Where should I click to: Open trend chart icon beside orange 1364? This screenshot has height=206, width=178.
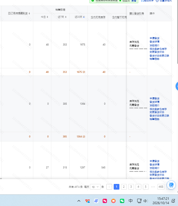tap(84, 137)
